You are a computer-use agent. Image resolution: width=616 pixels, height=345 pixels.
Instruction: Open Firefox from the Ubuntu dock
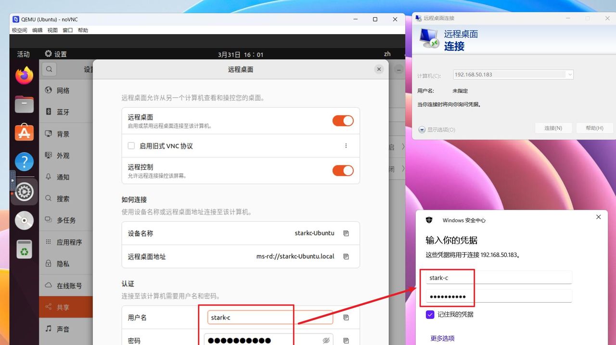tap(24, 76)
